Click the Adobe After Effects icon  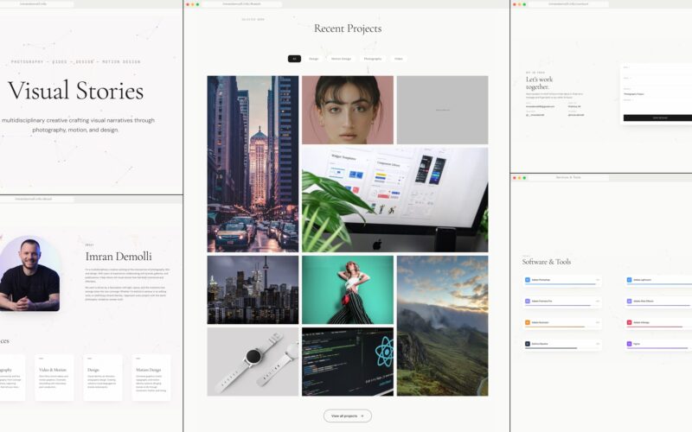click(x=629, y=301)
